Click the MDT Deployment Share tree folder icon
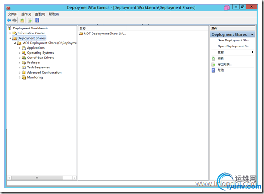 pos(19,43)
